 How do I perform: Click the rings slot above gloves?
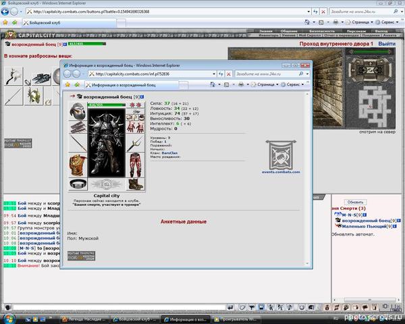(136, 118)
